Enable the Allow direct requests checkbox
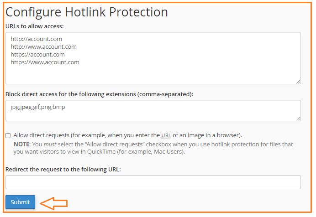The image size is (316, 217). pos(8,135)
